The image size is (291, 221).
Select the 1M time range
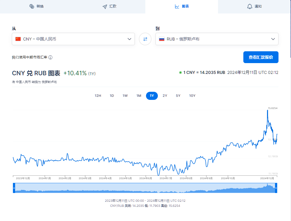click(x=139, y=96)
